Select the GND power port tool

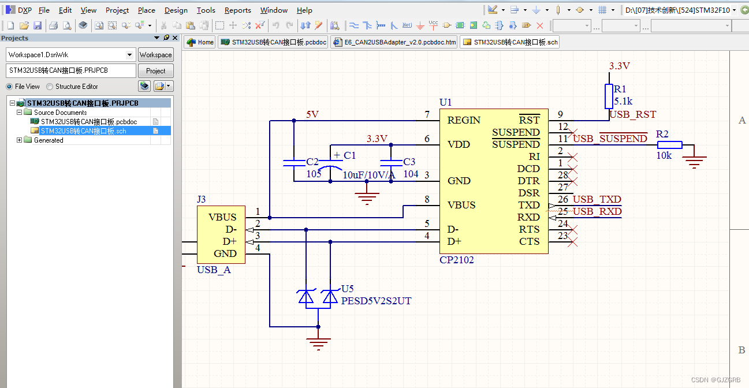(420, 25)
